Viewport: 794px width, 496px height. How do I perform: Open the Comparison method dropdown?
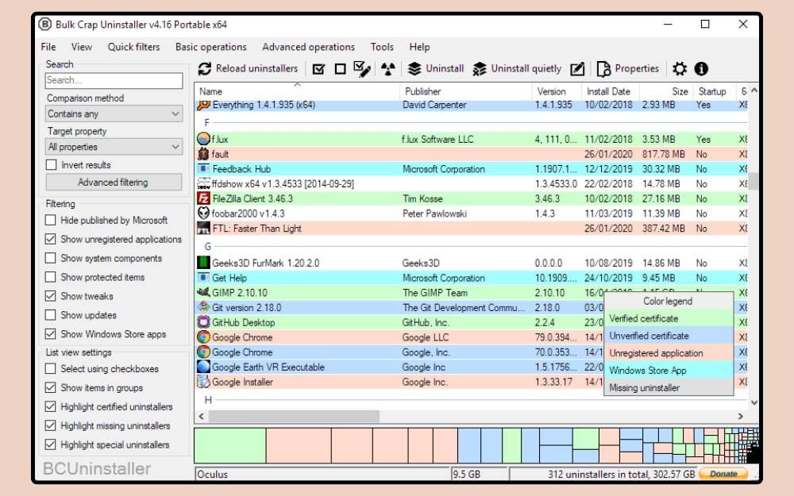[114, 114]
